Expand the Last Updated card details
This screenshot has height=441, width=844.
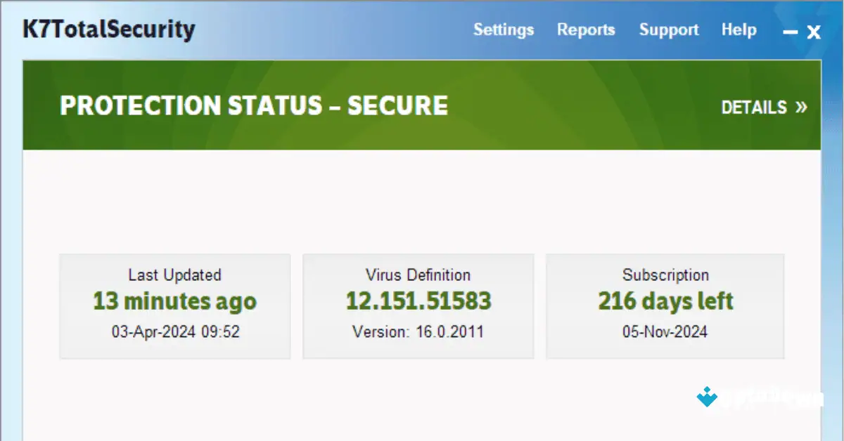pyautogui.click(x=174, y=305)
